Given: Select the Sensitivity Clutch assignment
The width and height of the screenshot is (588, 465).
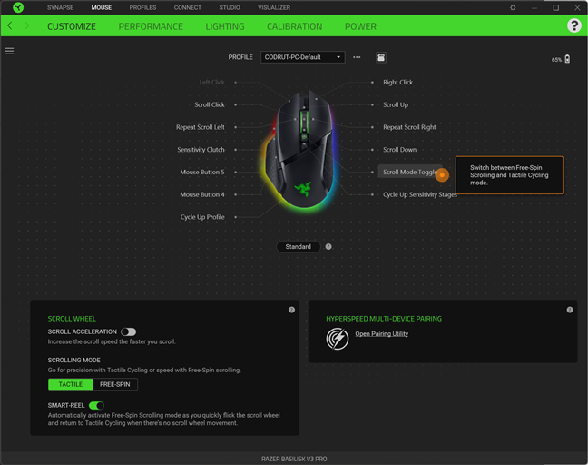Looking at the screenshot, I should (201, 149).
